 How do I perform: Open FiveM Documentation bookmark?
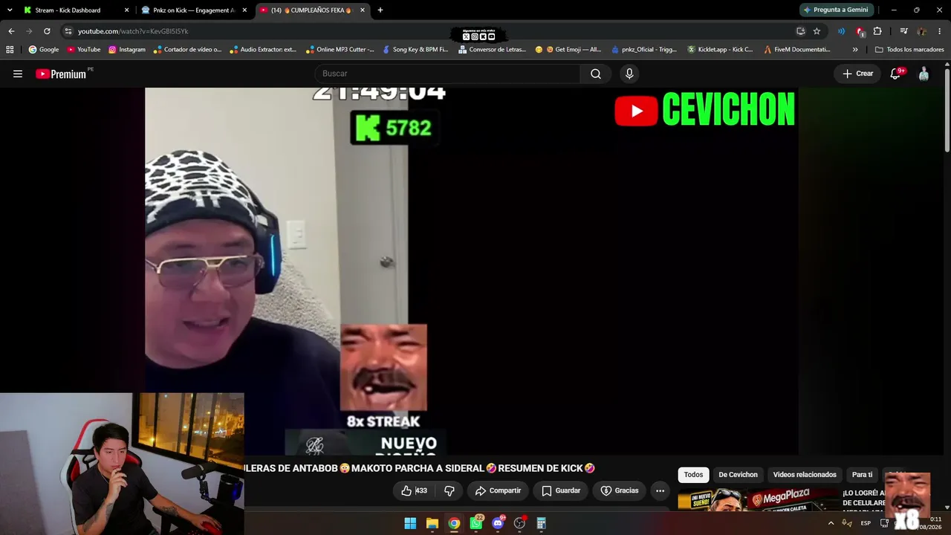[797, 50]
